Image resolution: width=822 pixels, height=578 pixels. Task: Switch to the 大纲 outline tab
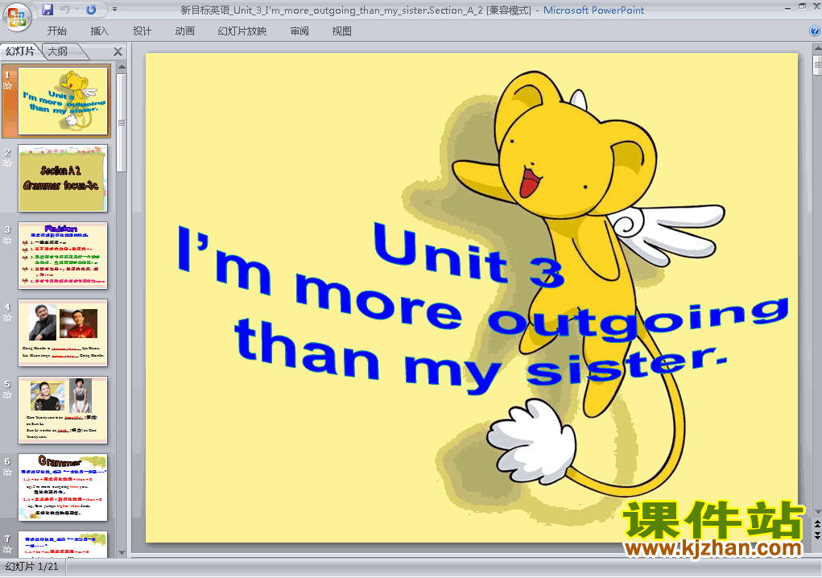coord(58,52)
